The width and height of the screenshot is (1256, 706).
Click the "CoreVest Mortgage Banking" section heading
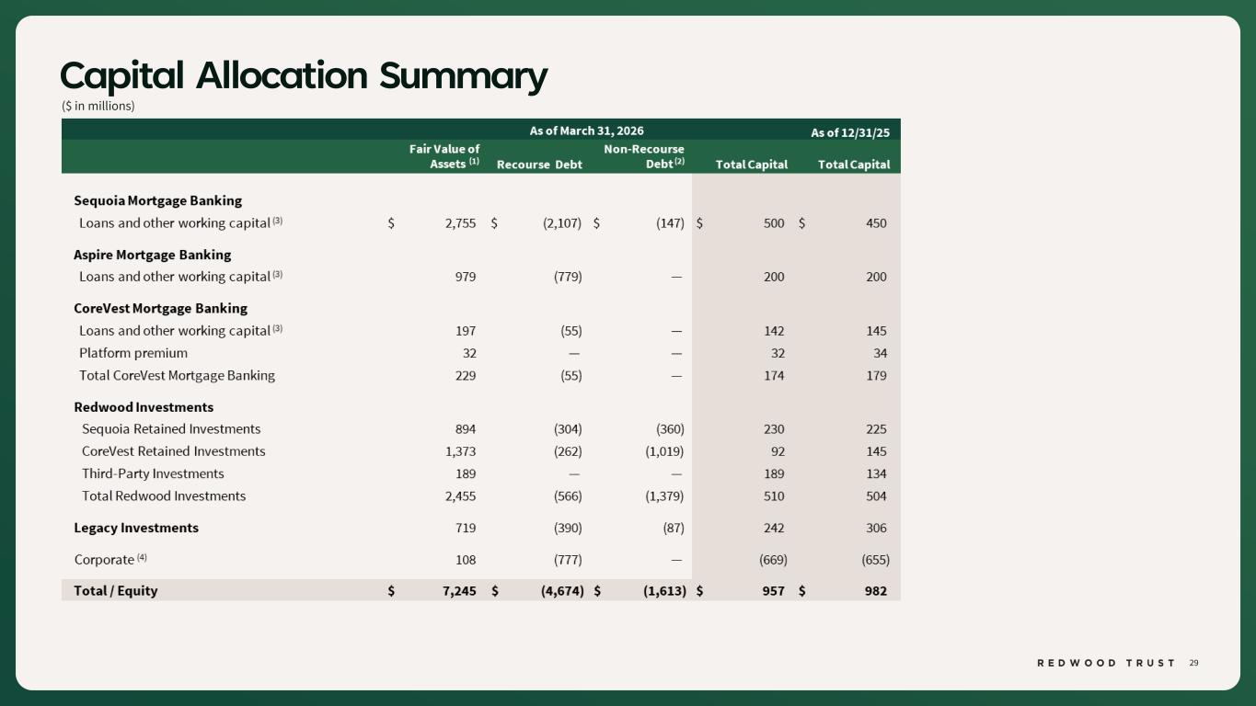pos(161,308)
